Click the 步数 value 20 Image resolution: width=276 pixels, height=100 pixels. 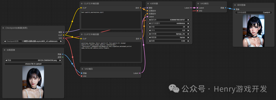pyautogui.click(x=184, y=27)
